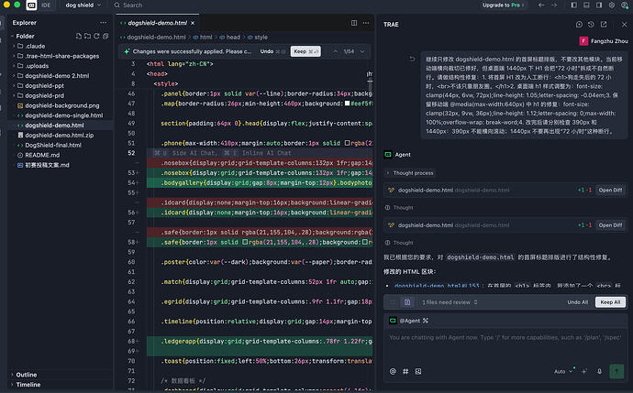The width and height of the screenshot is (633, 393).
Task: Close the TRAE chat panel
Action: pyautogui.click(x=624, y=25)
